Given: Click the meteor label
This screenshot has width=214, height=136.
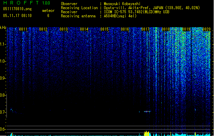Looking at the screenshot, I should pos(48,11).
